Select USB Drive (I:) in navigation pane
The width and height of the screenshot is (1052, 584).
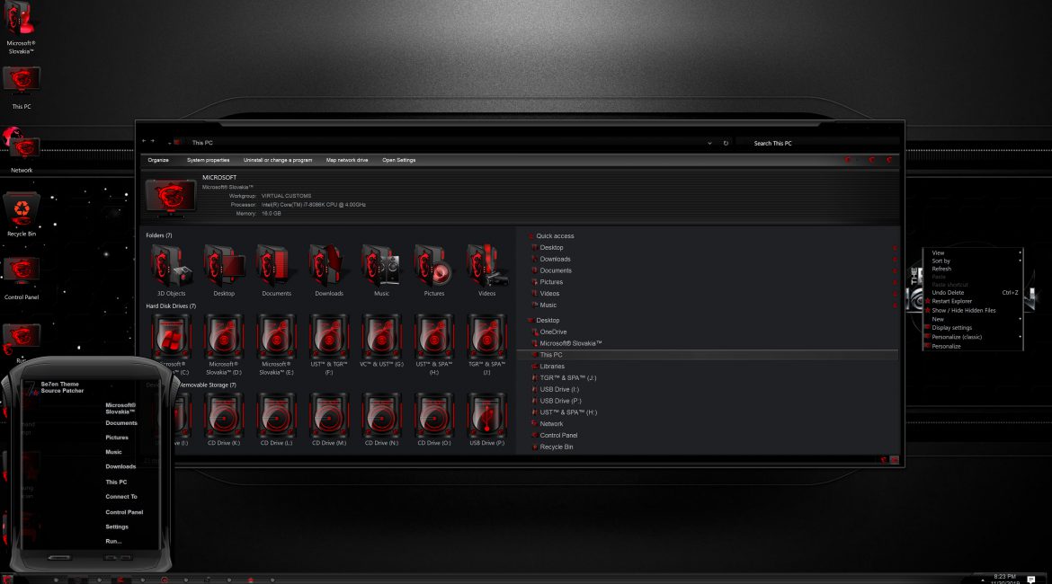559,390
